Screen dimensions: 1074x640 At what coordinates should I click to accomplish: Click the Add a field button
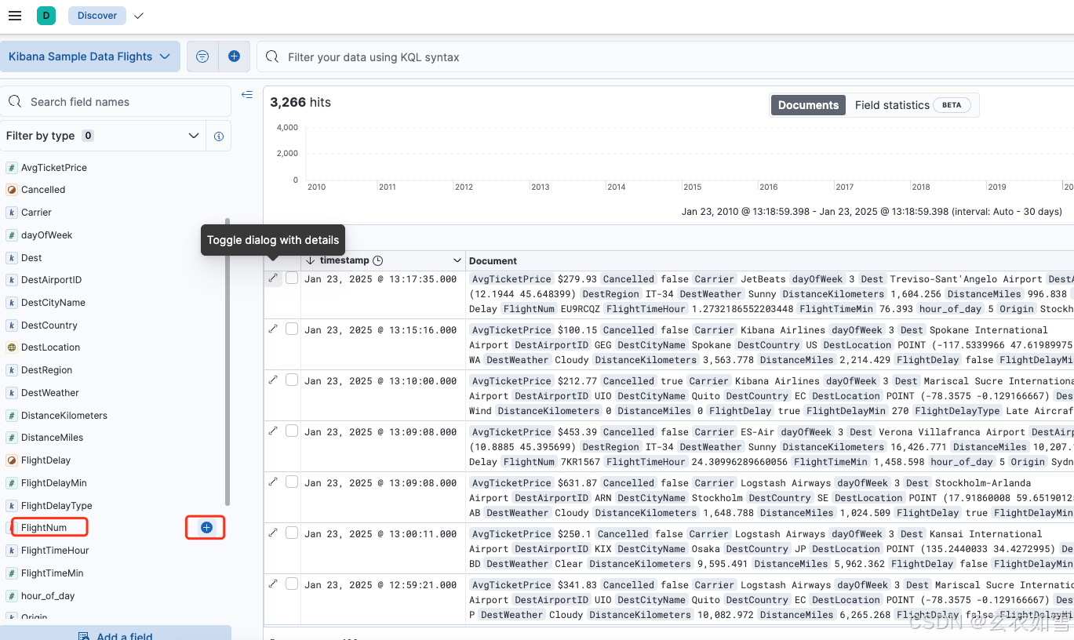115,633
